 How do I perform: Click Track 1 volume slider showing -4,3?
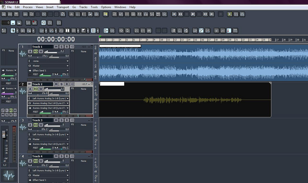[x=54, y=51]
